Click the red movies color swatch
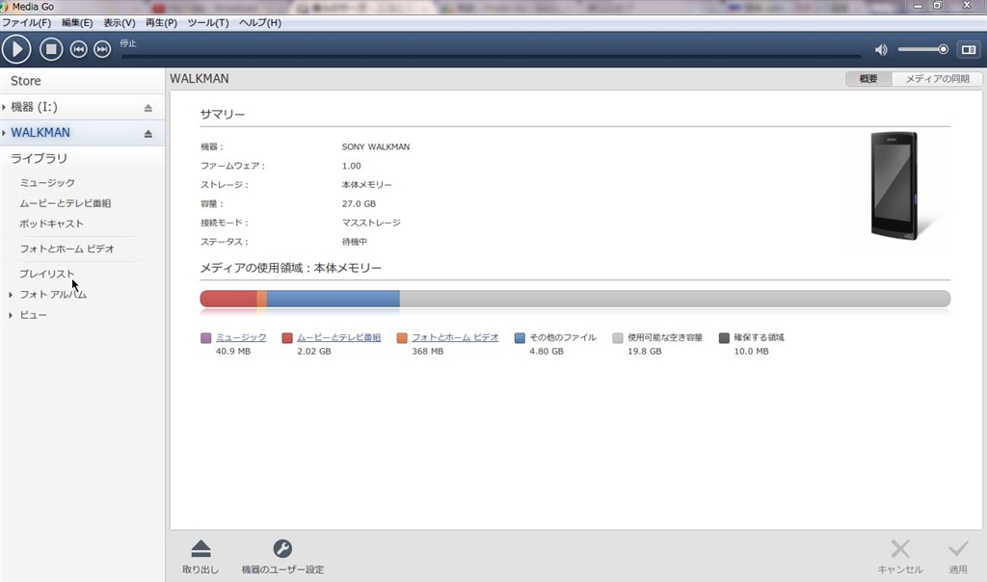Image resolution: width=987 pixels, height=582 pixels. [x=287, y=338]
